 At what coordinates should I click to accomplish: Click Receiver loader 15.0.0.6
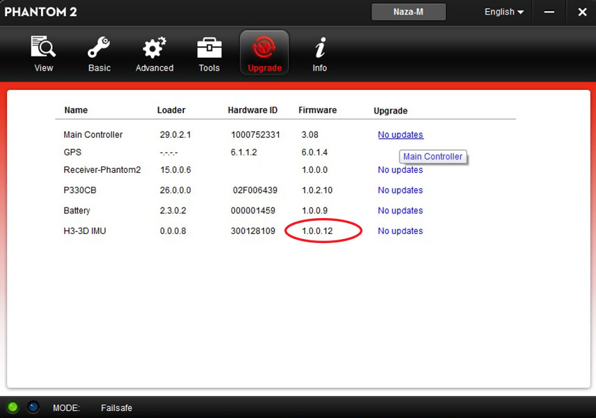tap(175, 170)
